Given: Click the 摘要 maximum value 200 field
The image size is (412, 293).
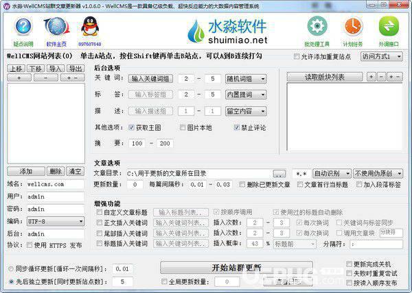Looking at the screenshot, I should [x=165, y=143].
